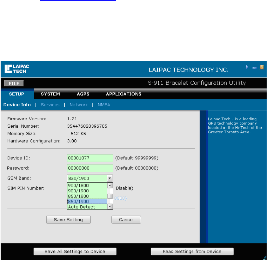Click the SIM PIN Number label
267x260 pixels.
click(x=26, y=188)
